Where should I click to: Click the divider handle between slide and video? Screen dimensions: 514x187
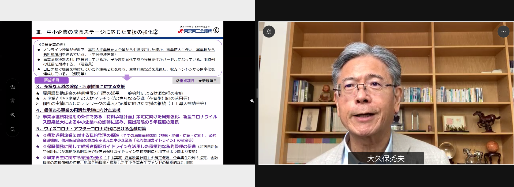pyautogui.click(x=257, y=93)
